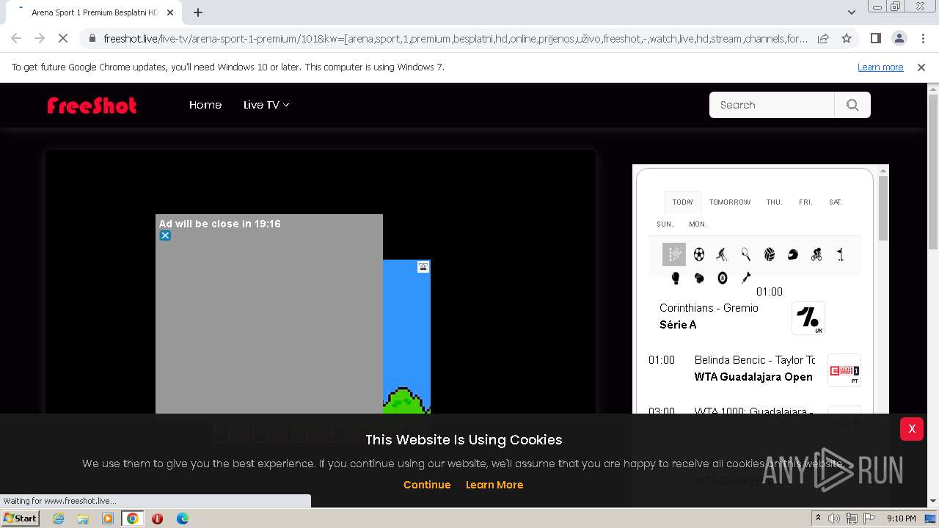Select the TODAY schedule tab
This screenshot has width=939, height=528.
[x=683, y=202]
